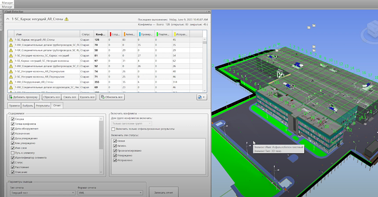
Task: Click warning icon of 1-SS_Каркас несущий_SC_Несущие колонны row
Action: [11, 60]
